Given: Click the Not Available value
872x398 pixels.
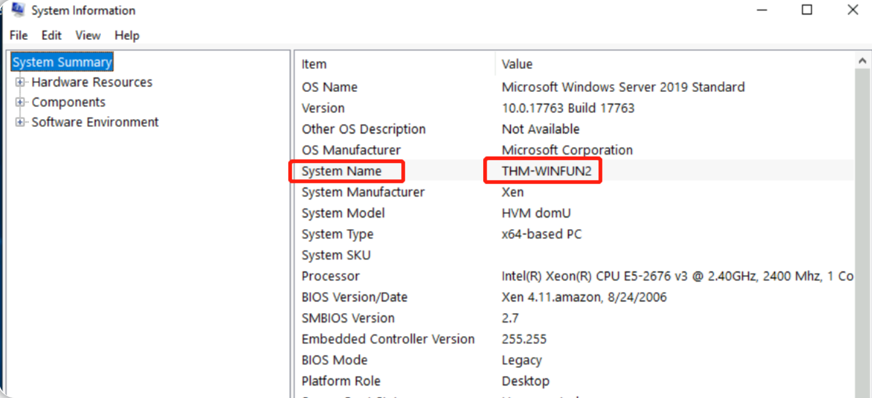Looking at the screenshot, I should click(541, 129).
